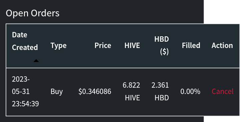Click the 23:54:39 time text
This screenshot has height=122, width=240.
pyautogui.click(x=25, y=104)
